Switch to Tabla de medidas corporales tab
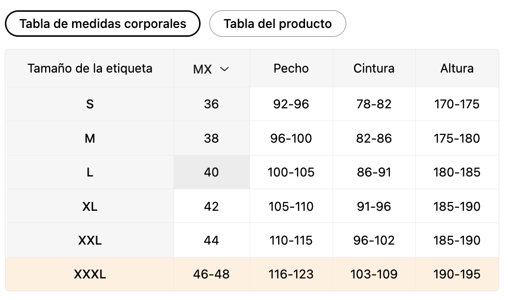The image size is (508, 300). tap(102, 24)
